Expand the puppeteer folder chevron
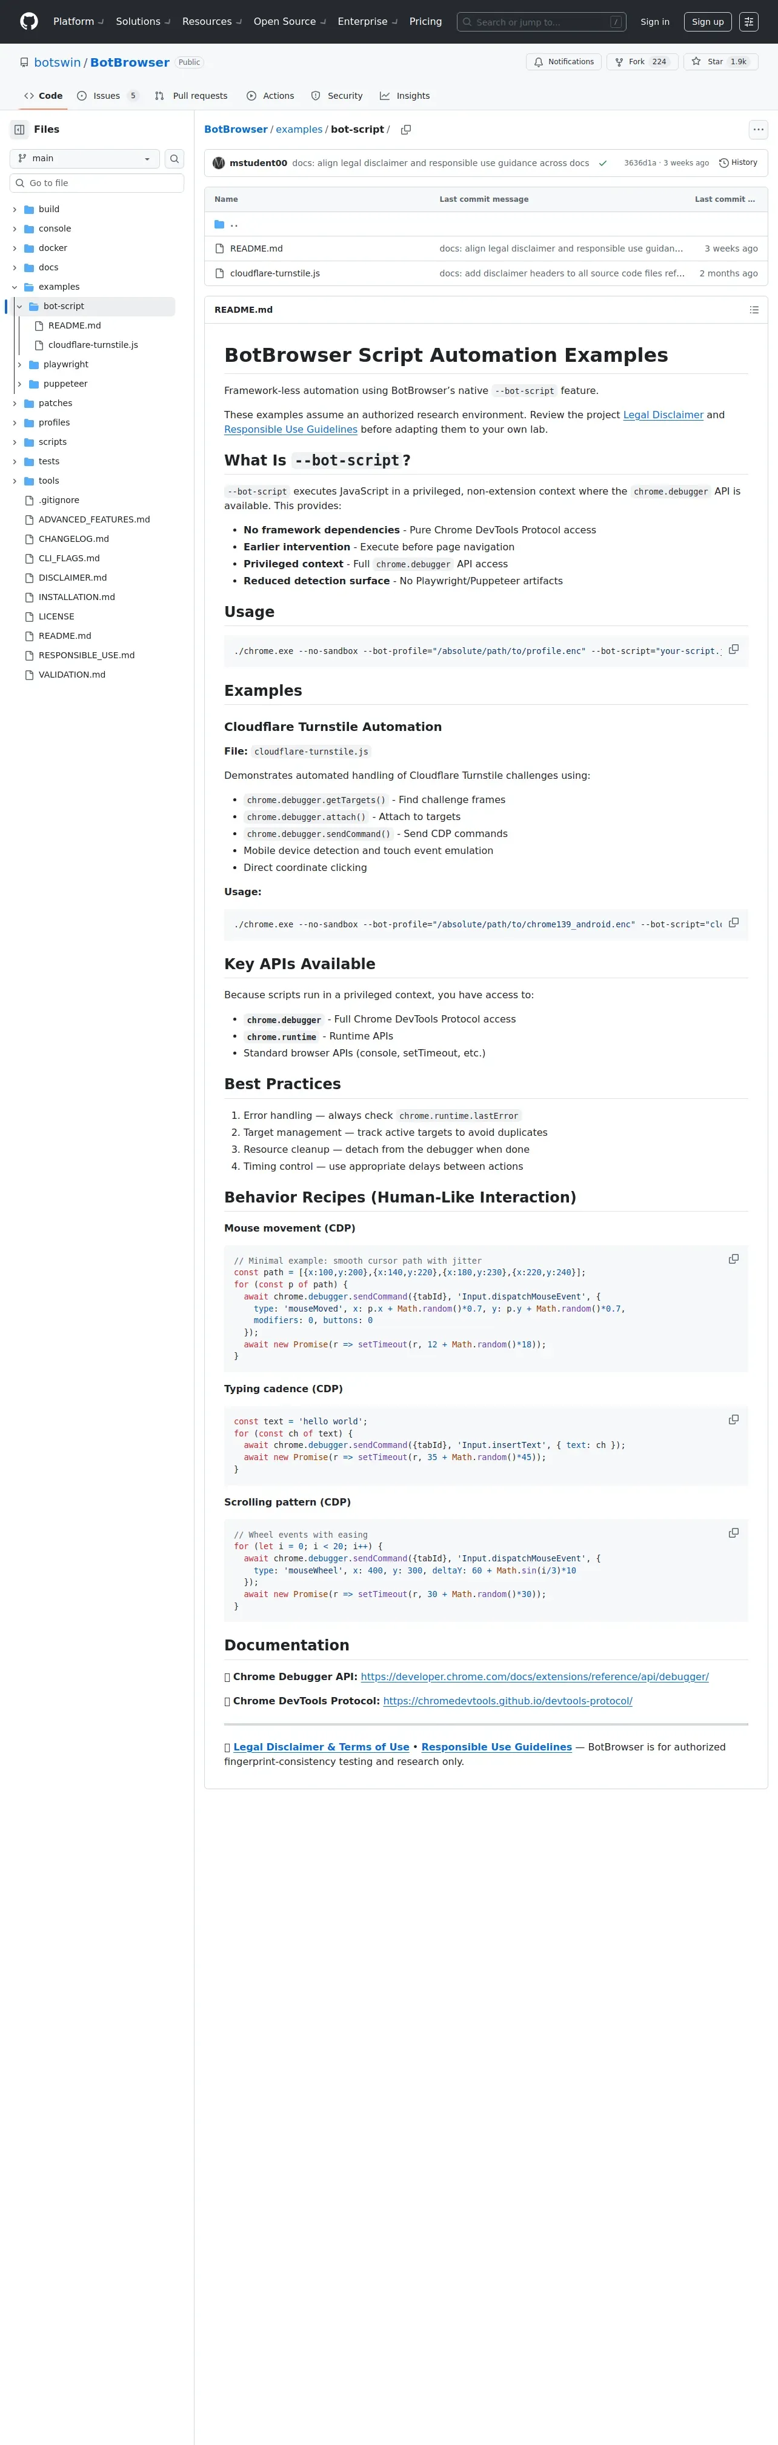This screenshot has height=2445, width=778. tap(19, 384)
